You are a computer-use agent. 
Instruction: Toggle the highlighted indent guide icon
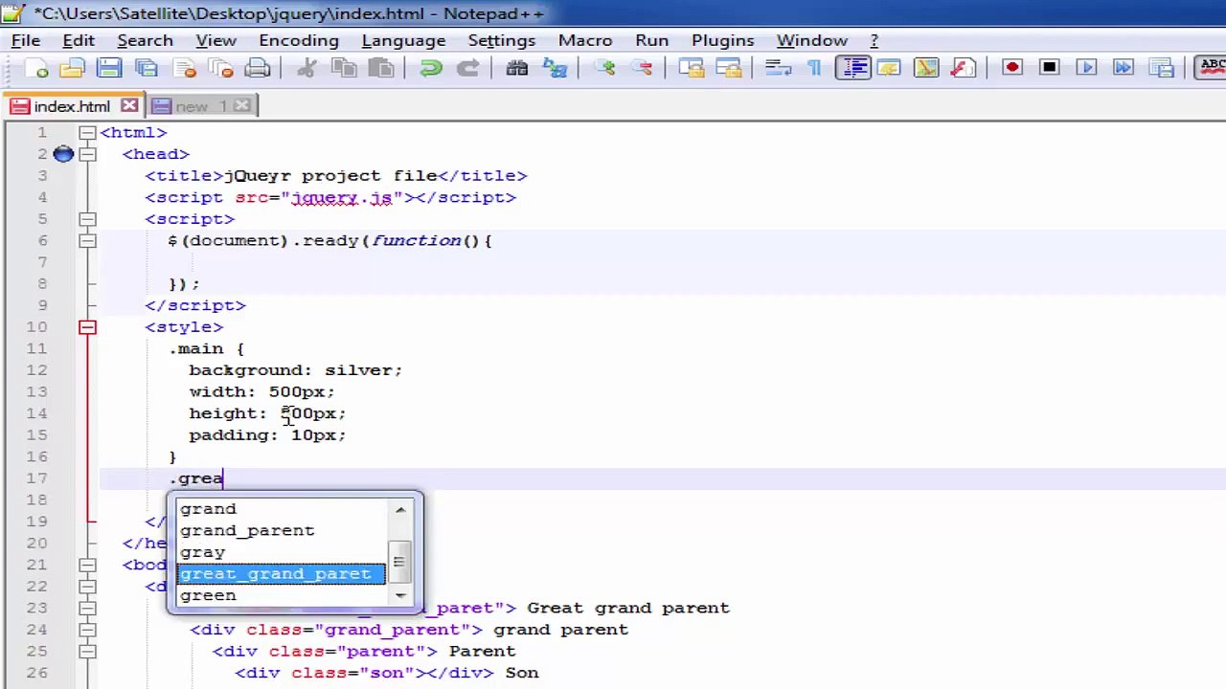[852, 68]
